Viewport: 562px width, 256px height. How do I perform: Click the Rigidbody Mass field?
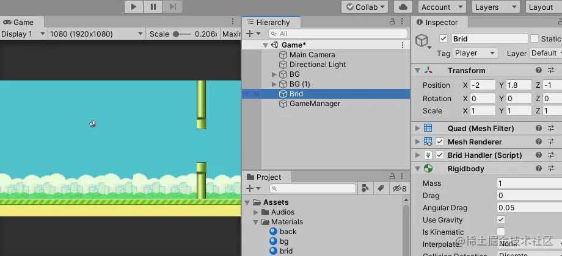coord(530,183)
